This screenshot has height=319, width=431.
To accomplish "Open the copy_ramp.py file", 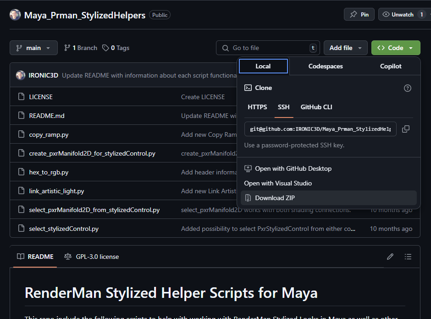I will click(49, 134).
